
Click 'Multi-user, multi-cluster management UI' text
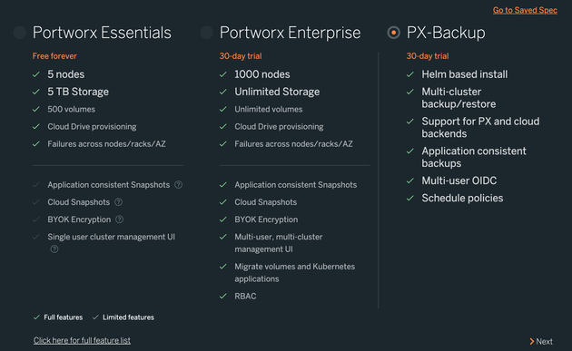point(279,243)
